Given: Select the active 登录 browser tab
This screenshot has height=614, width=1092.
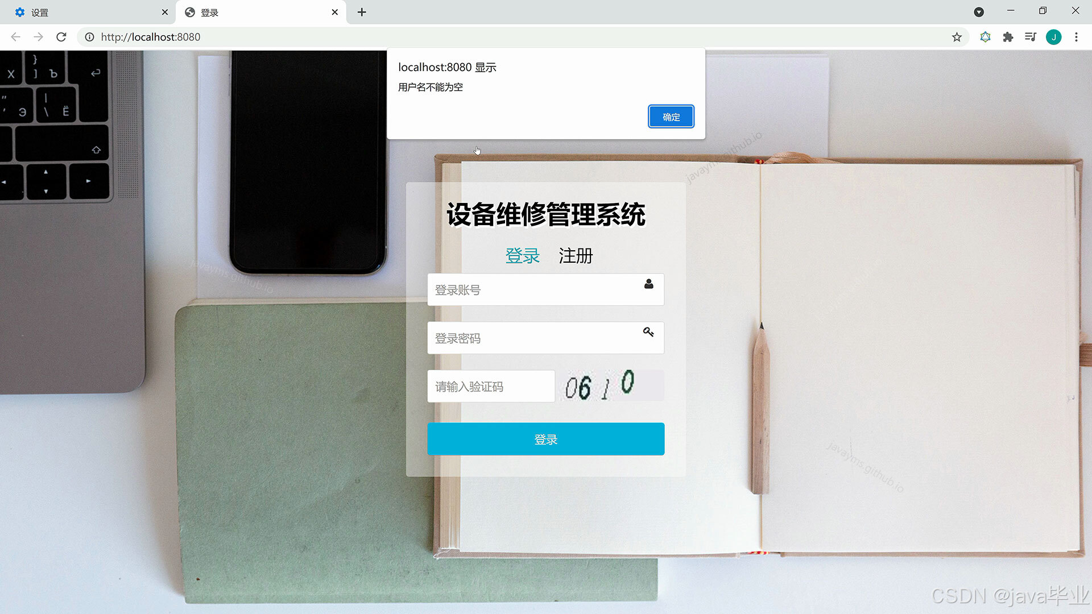Looking at the screenshot, I should [260, 12].
